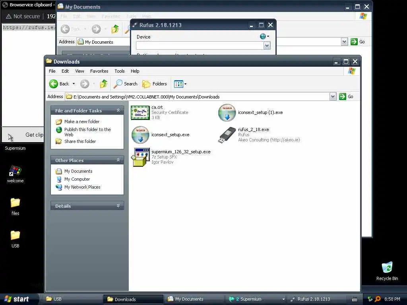Open the Favorites menu in Downloads
The width and height of the screenshot is (407, 305).
[x=99, y=71]
